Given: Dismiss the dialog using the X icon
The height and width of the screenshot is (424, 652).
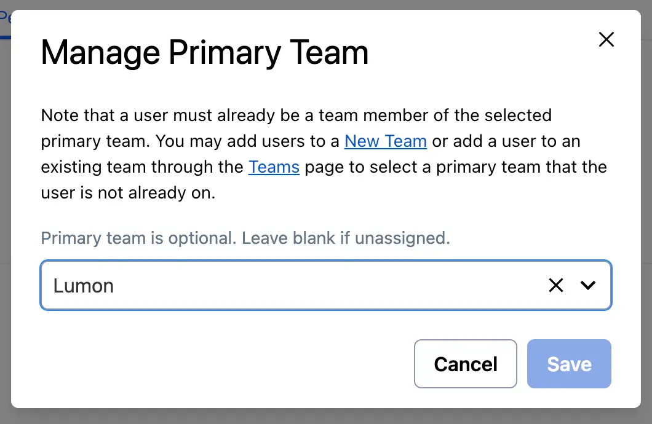Looking at the screenshot, I should pos(606,40).
